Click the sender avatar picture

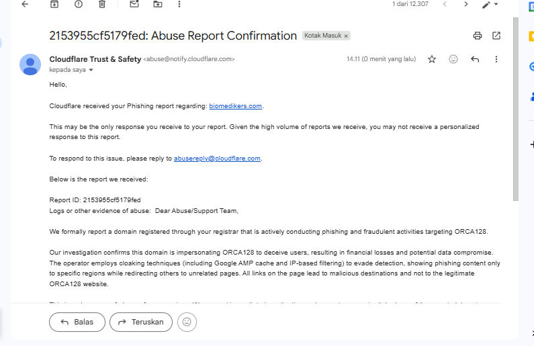click(30, 64)
